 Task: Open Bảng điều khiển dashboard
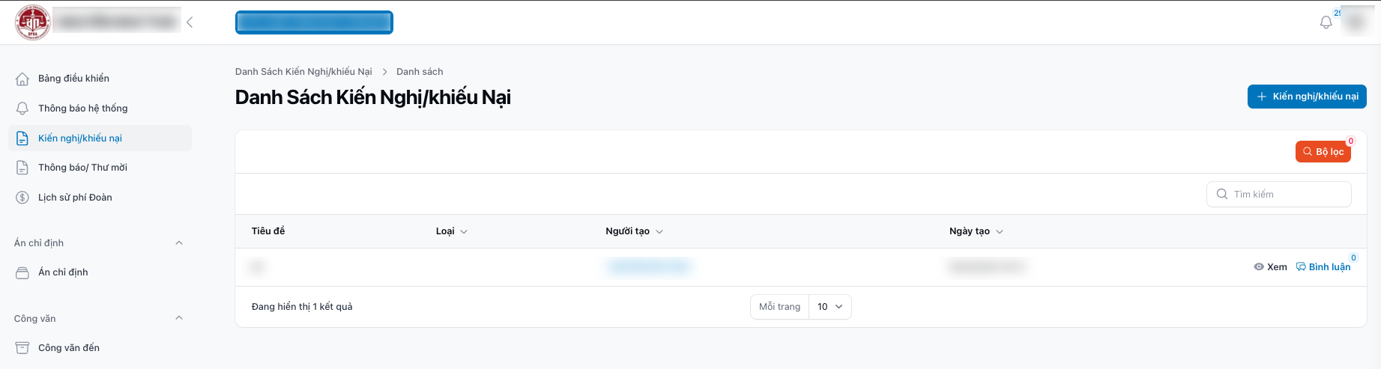[x=73, y=79]
